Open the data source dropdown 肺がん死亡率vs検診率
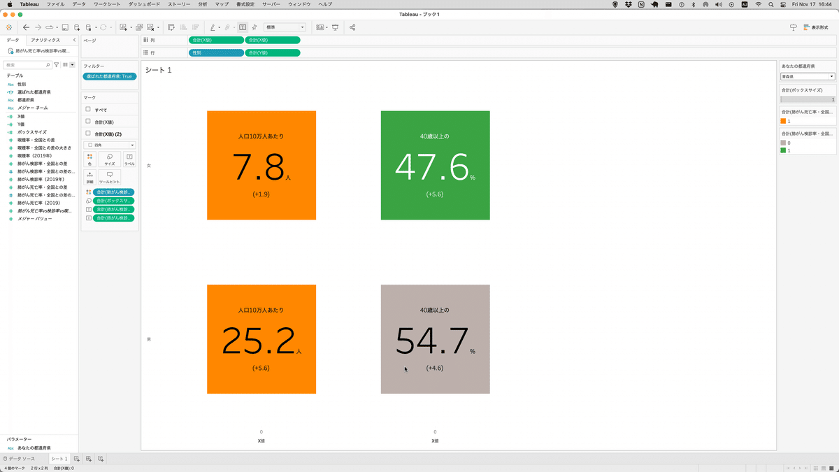This screenshot has width=839, height=472. pyautogui.click(x=39, y=51)
